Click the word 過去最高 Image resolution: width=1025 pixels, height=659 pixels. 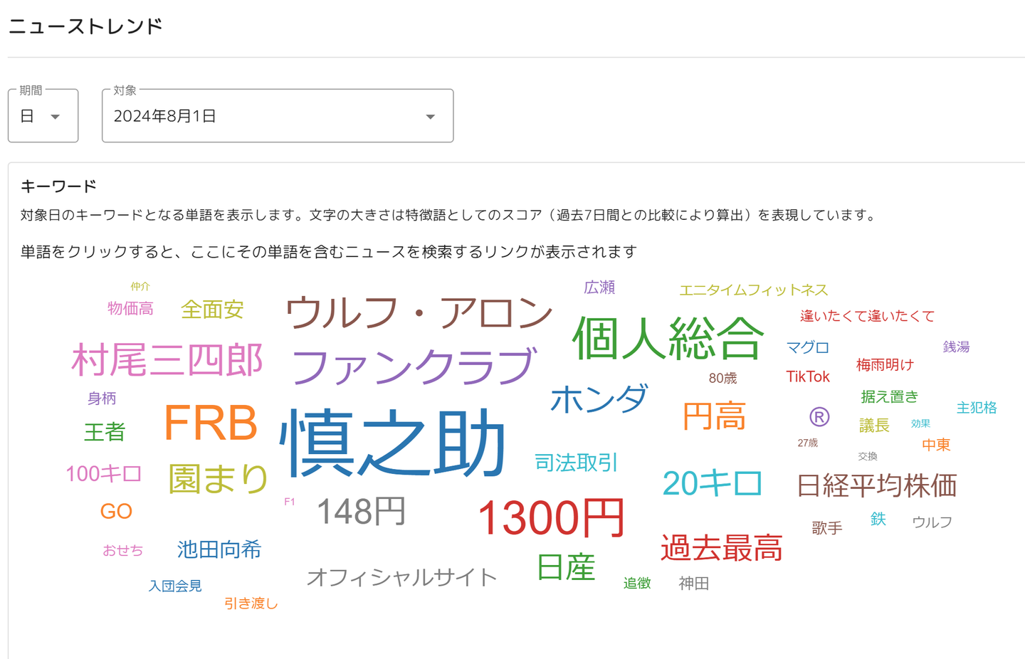tap(721, 548)
